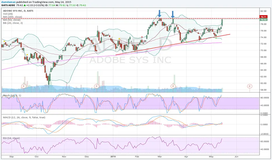Click the Mar label on time axis

[160, 157]
